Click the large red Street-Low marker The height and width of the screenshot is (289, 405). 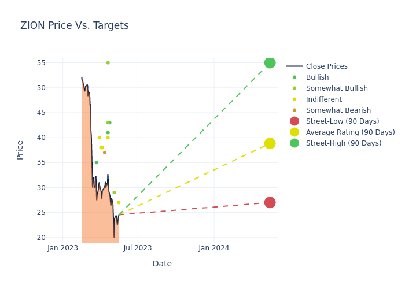click(270, 202)
